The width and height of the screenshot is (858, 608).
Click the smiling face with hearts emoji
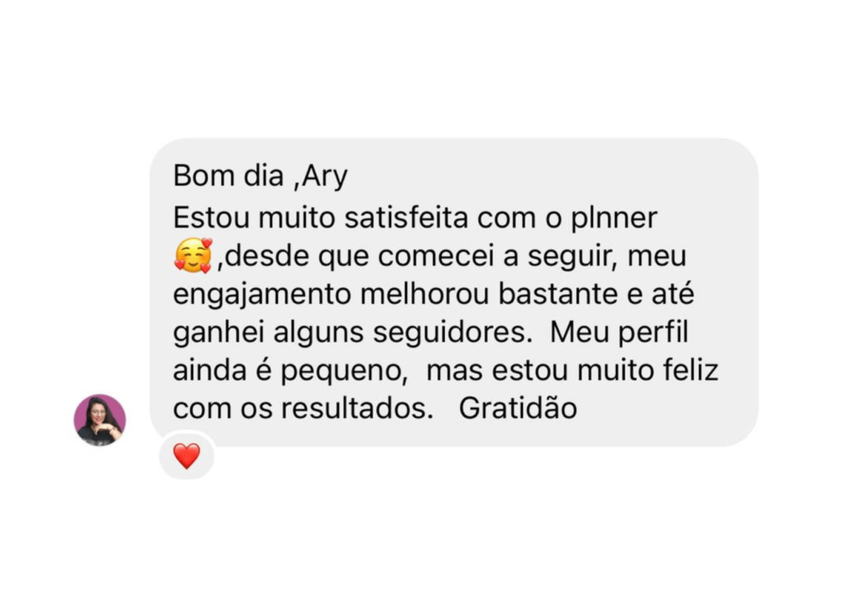[194, 256]
